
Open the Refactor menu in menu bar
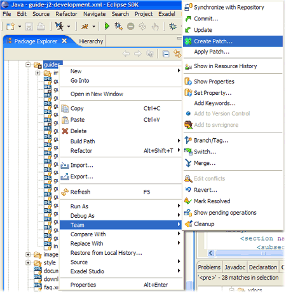click(x=66, y=14)
